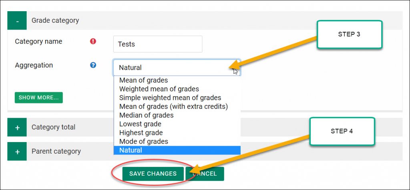Collapse the Grade category section
This screenshot has height=190, width=410.
point(17,20)
